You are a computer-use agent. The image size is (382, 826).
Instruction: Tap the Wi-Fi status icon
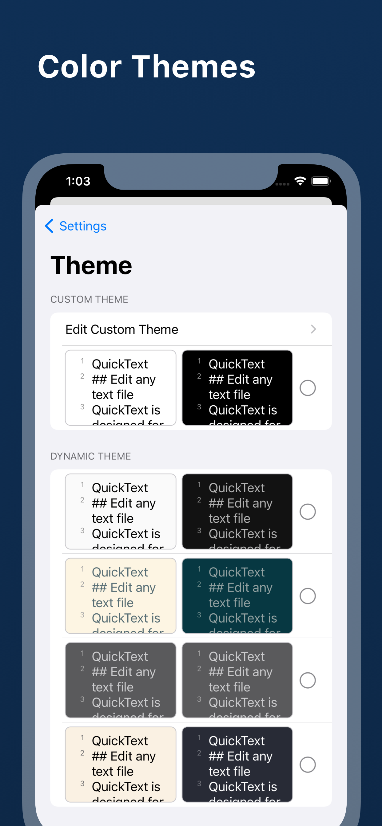click(x=300, y=181)
